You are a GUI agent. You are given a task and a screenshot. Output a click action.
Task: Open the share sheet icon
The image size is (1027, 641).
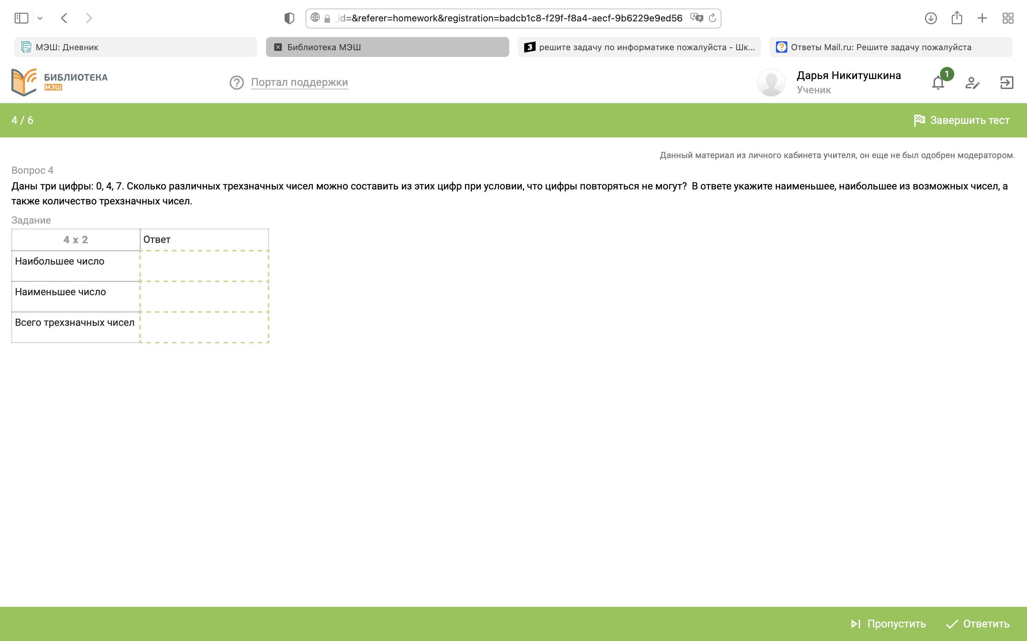[x=956, y=18]
